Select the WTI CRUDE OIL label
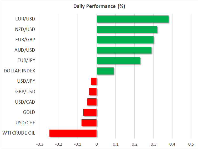 pos(18,133)
